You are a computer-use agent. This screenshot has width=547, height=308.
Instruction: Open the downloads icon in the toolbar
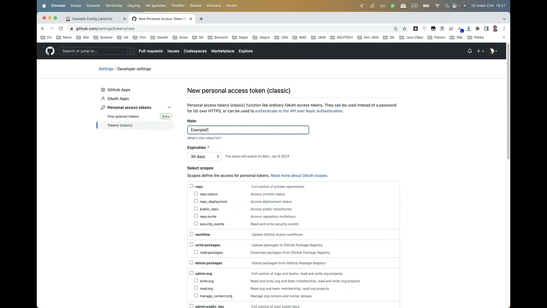click(x=469, y=29)
